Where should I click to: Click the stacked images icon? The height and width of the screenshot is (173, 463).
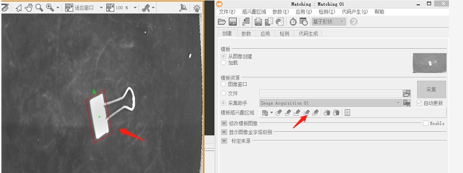[269, 22]
